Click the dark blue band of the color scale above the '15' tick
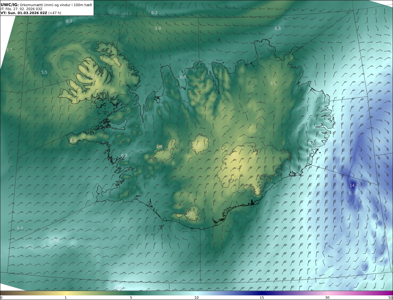393x300 pixels. (262, 293)
